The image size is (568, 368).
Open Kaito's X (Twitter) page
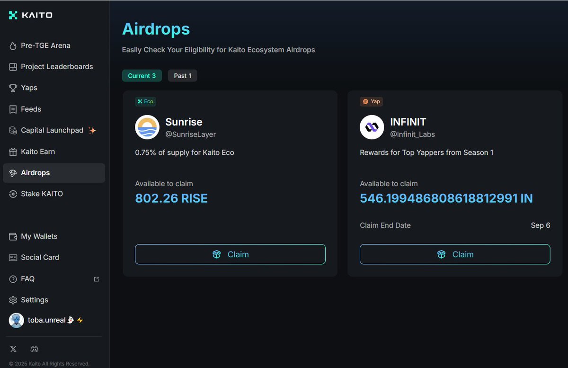pyautogui.click(x=13, y=349)
